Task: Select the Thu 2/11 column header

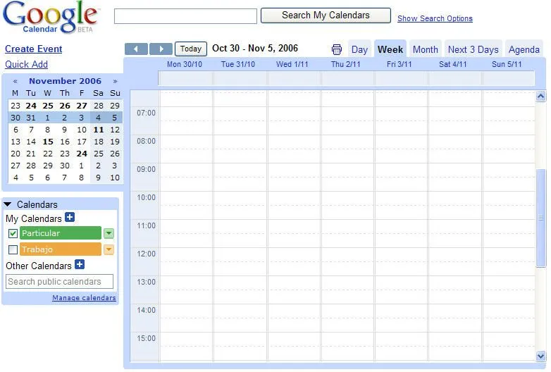Action: click(x=346, y=64)
